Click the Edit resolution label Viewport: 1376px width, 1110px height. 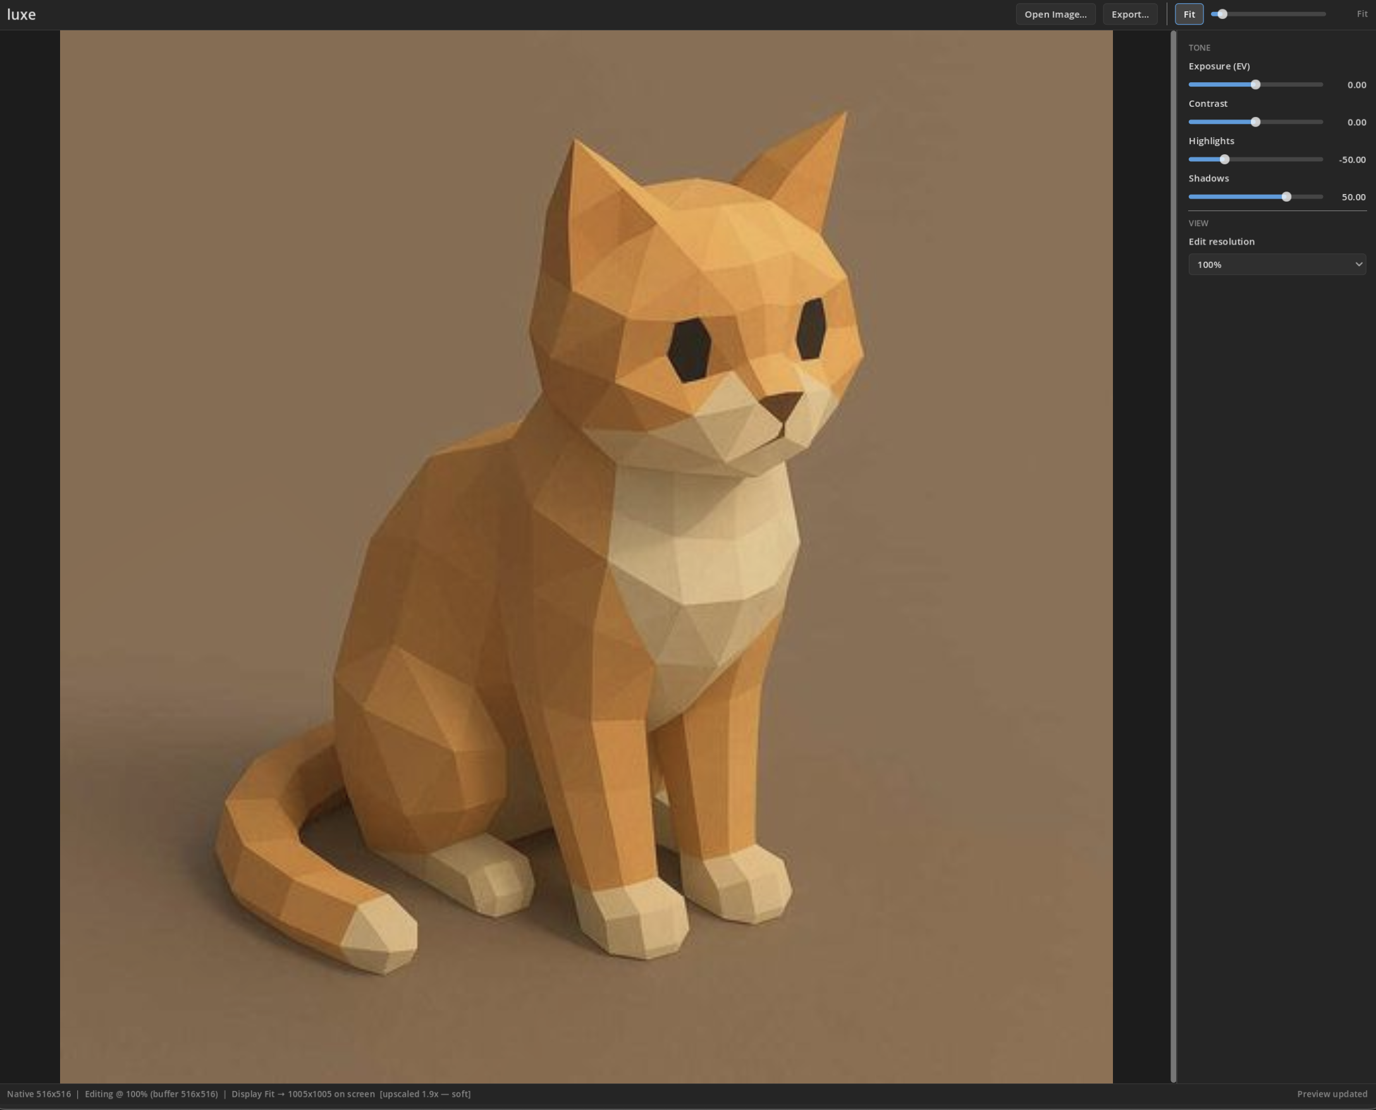pyautogui.click(x=1221, y=241)
